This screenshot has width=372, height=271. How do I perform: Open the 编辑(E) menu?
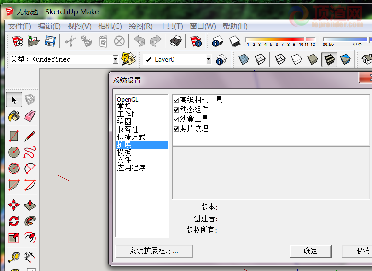click(x=49, y=26)
